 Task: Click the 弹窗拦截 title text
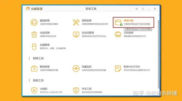128,21
